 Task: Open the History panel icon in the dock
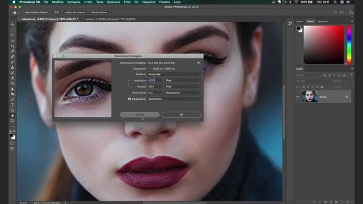point(290,23)
